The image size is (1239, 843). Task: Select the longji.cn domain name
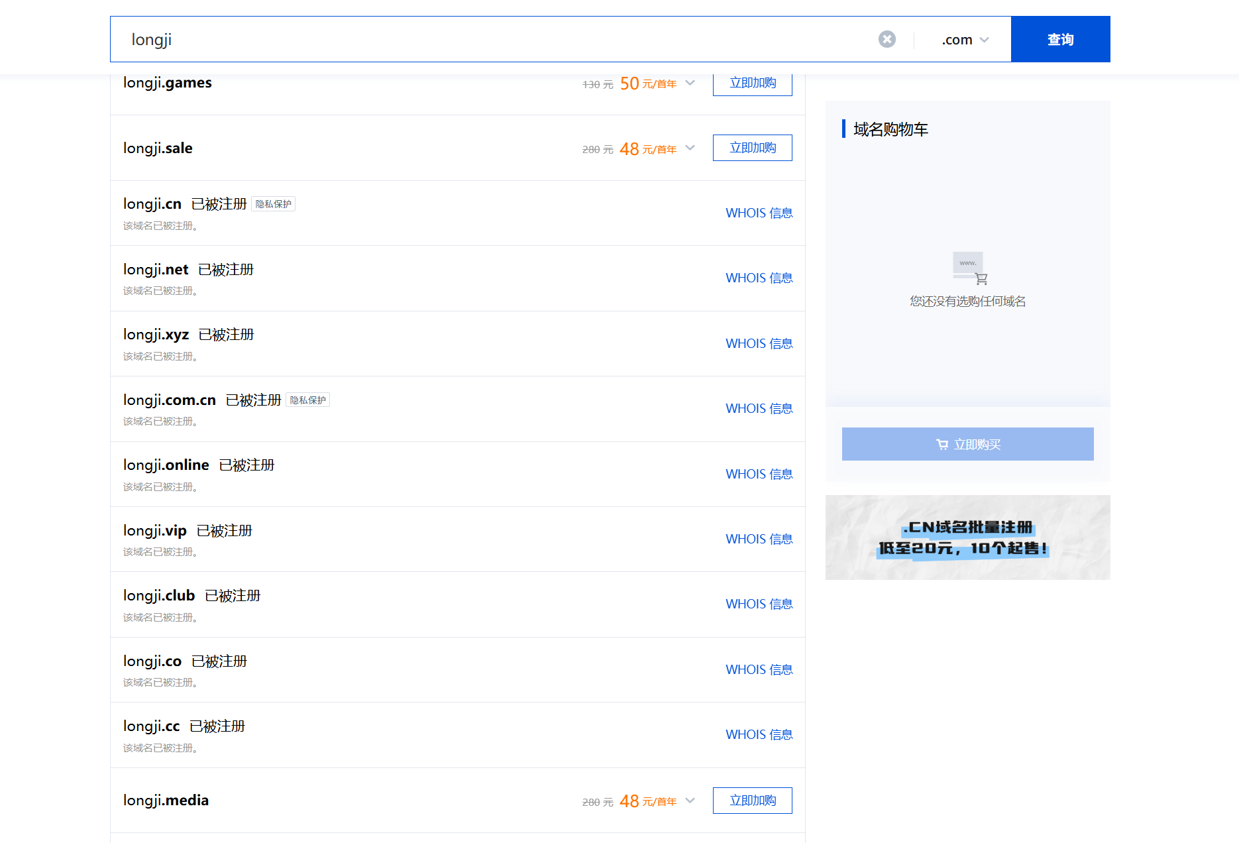coord(152,204)
